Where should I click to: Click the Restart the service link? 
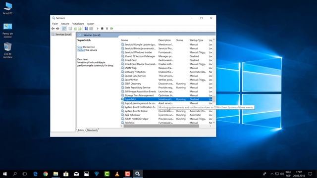81,50
